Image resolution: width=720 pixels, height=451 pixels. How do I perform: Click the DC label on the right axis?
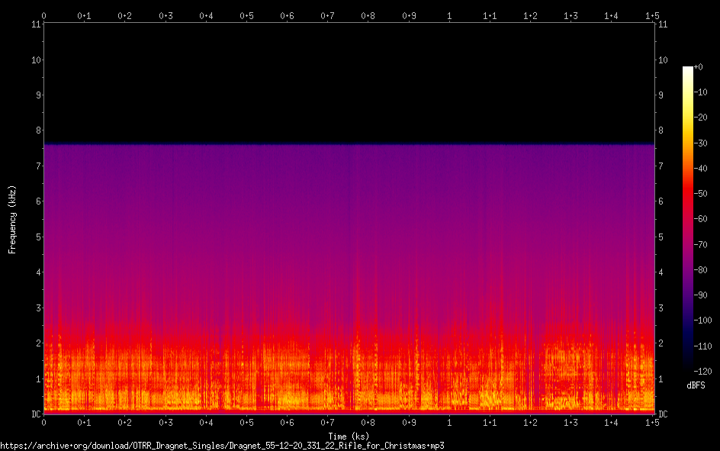click(x=663, y=414)
